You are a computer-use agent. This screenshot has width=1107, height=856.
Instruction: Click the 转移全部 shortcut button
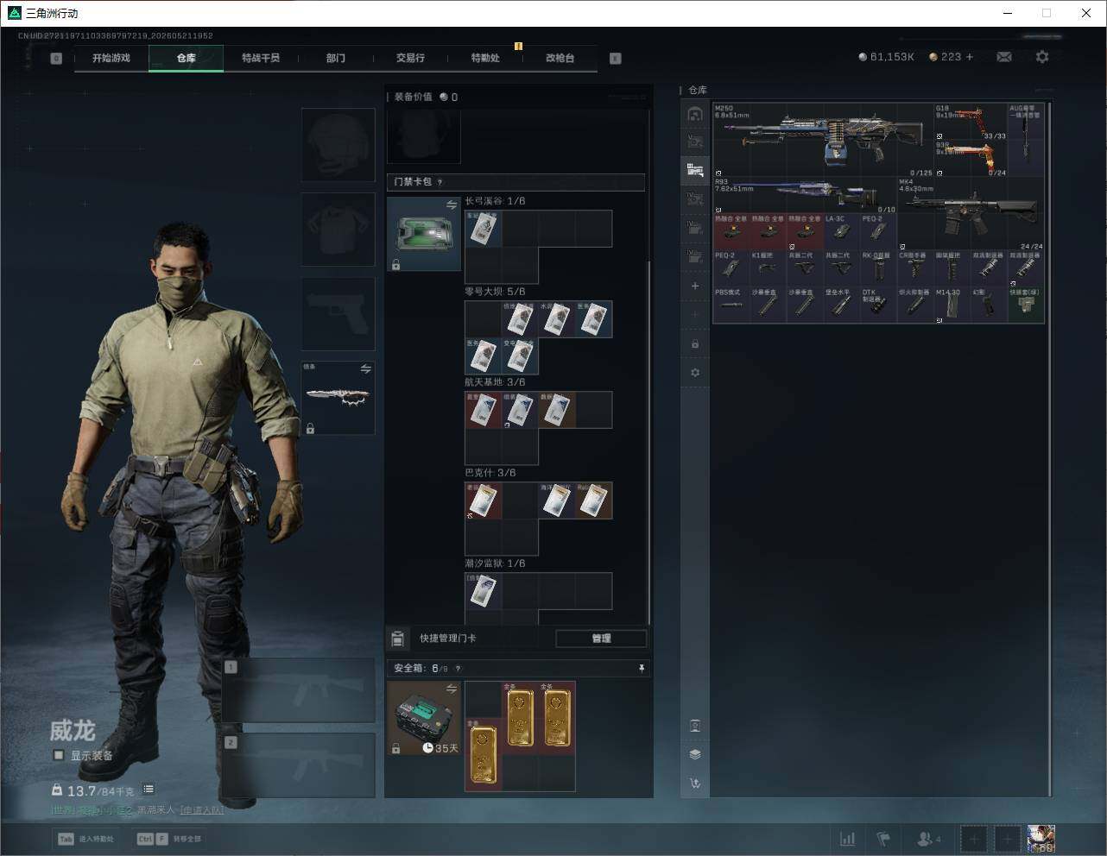click(169, 839)
